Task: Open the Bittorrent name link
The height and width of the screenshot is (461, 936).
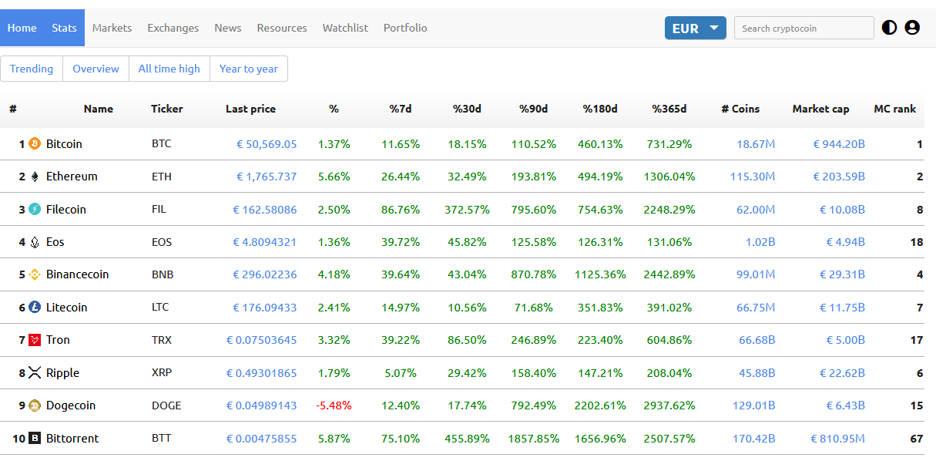Action: [x=72, y=438]
